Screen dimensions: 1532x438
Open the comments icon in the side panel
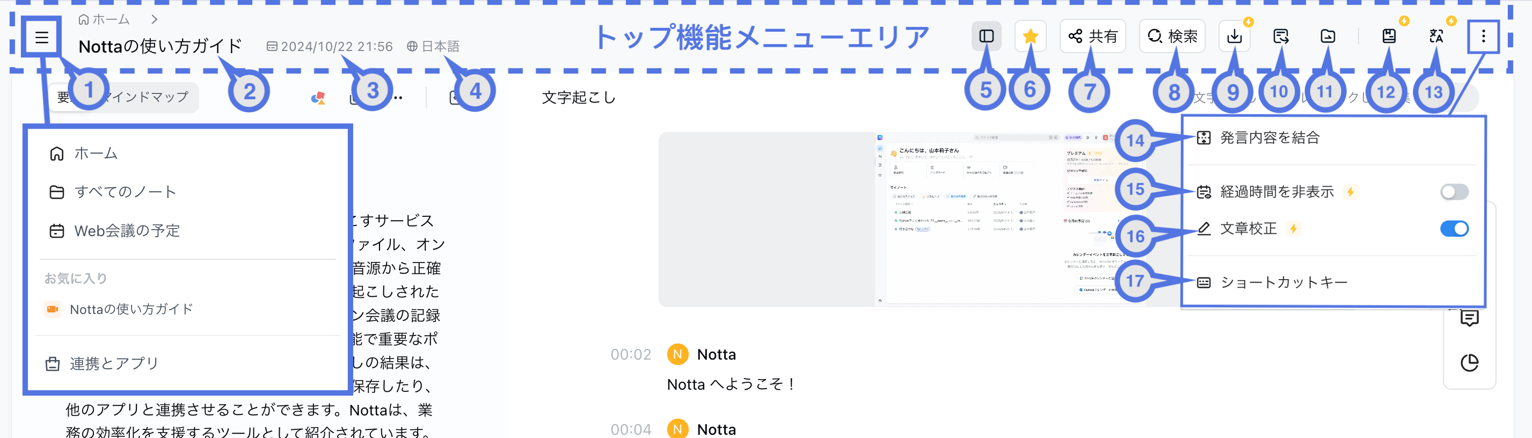1469,318
